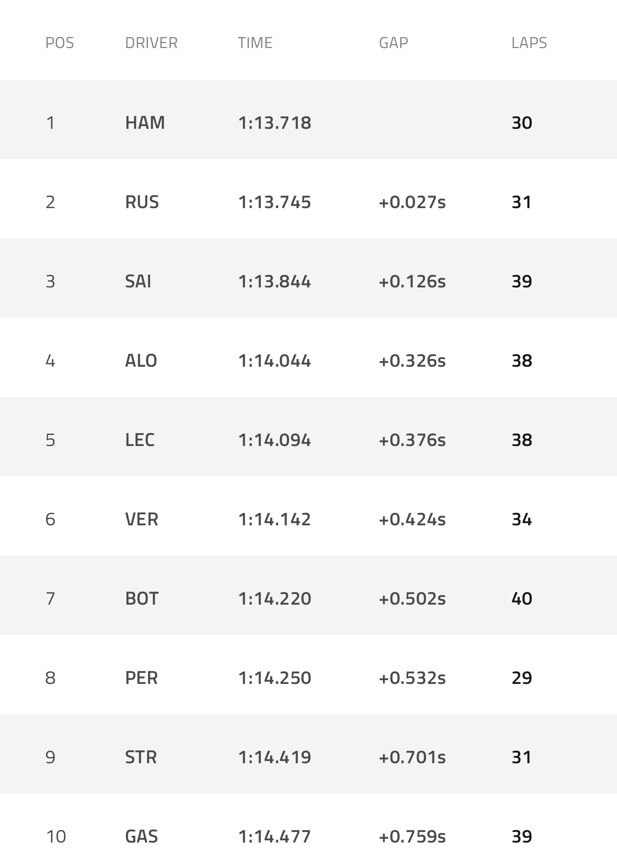Click driver name VER
Viewport: 617px width, 868px height.
pyautogui.click(x=141, y=520)
